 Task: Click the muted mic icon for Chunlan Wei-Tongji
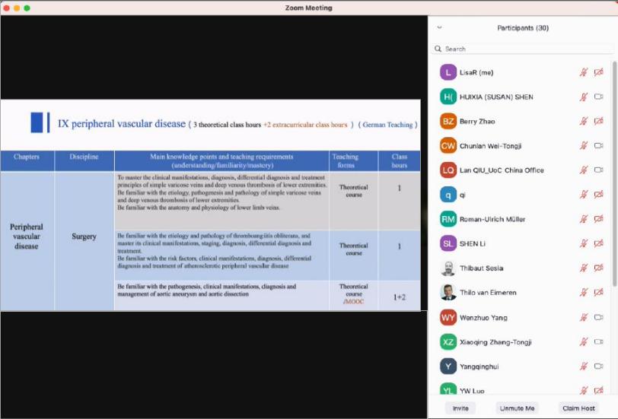pyautogui.click(x=584, y=146)
